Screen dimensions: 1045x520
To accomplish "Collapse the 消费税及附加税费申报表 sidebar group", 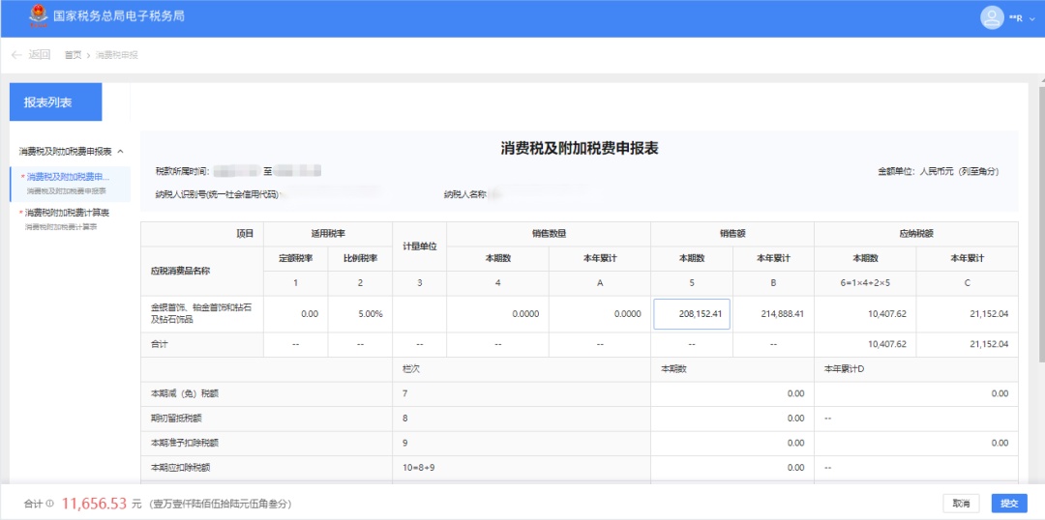I will (120, 152).
